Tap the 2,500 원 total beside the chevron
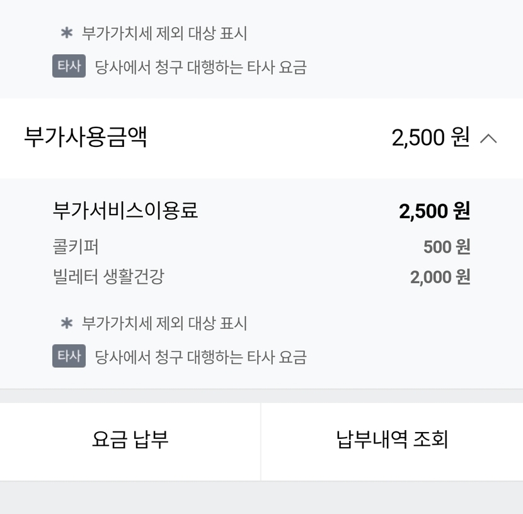This screenshot has height=514, width=523. point(430,137)
